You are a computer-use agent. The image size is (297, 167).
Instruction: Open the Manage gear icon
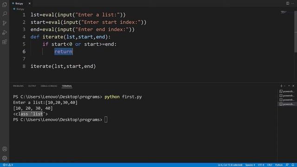pos(5,158)
